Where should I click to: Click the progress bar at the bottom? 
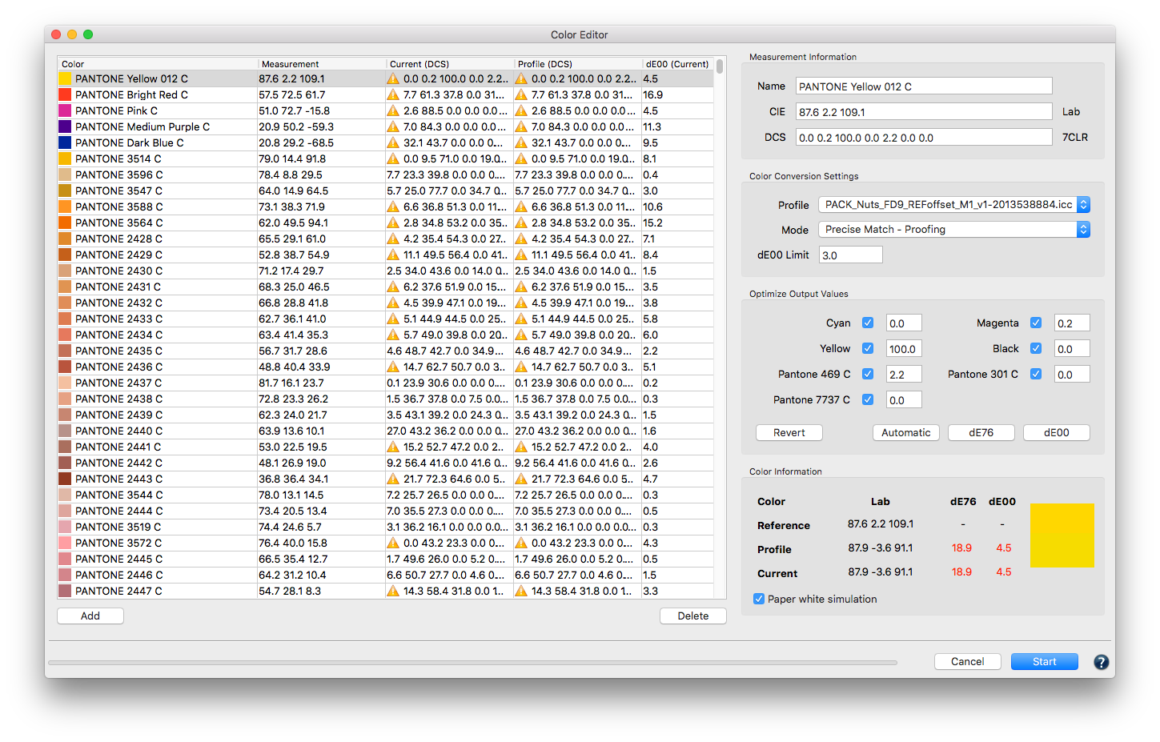pyautogui.click(x=472, y=663)
